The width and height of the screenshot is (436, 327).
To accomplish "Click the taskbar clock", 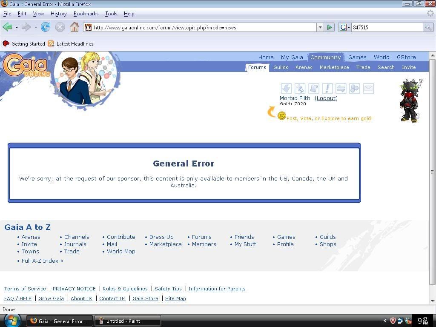I will [x=423, y=321].
